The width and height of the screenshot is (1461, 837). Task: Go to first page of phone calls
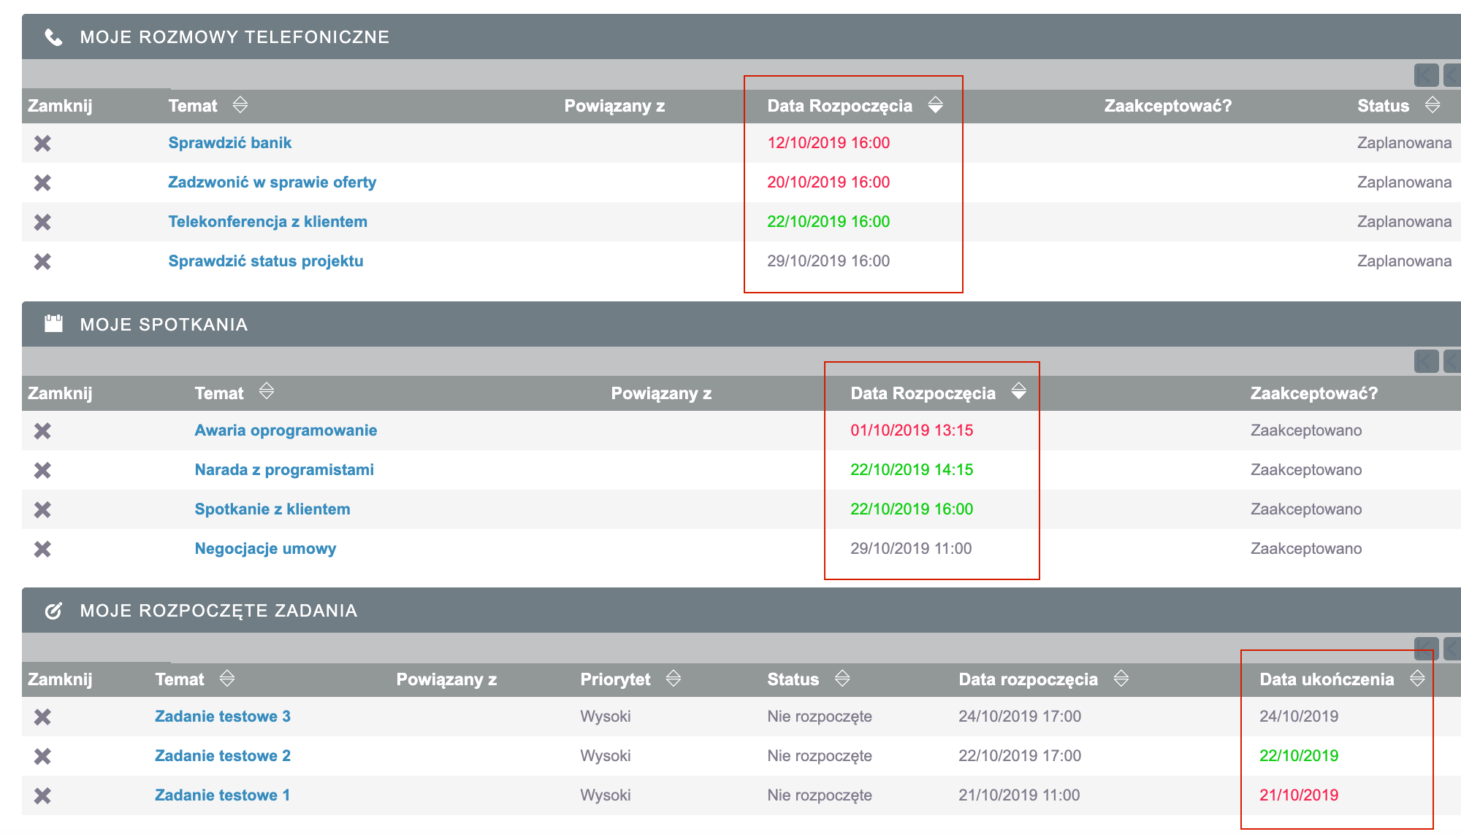[1426, 75]
